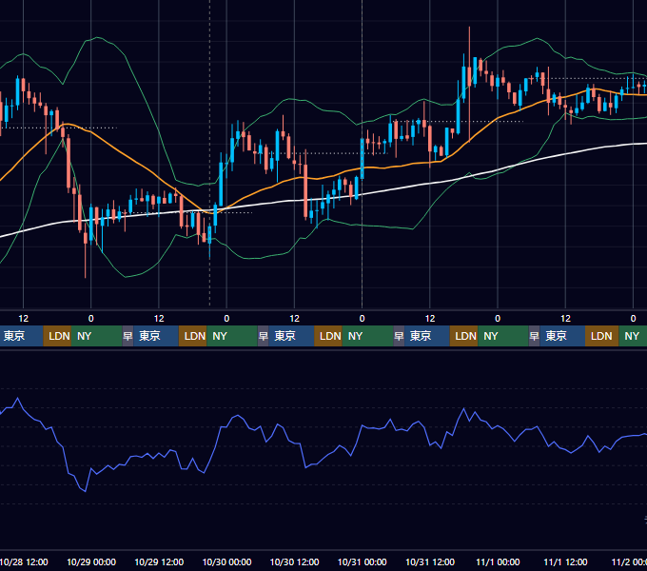647x571 pixels.
Task: Click the '0' time label above 10/30 00:00
Action: click(x=226, y=319)
